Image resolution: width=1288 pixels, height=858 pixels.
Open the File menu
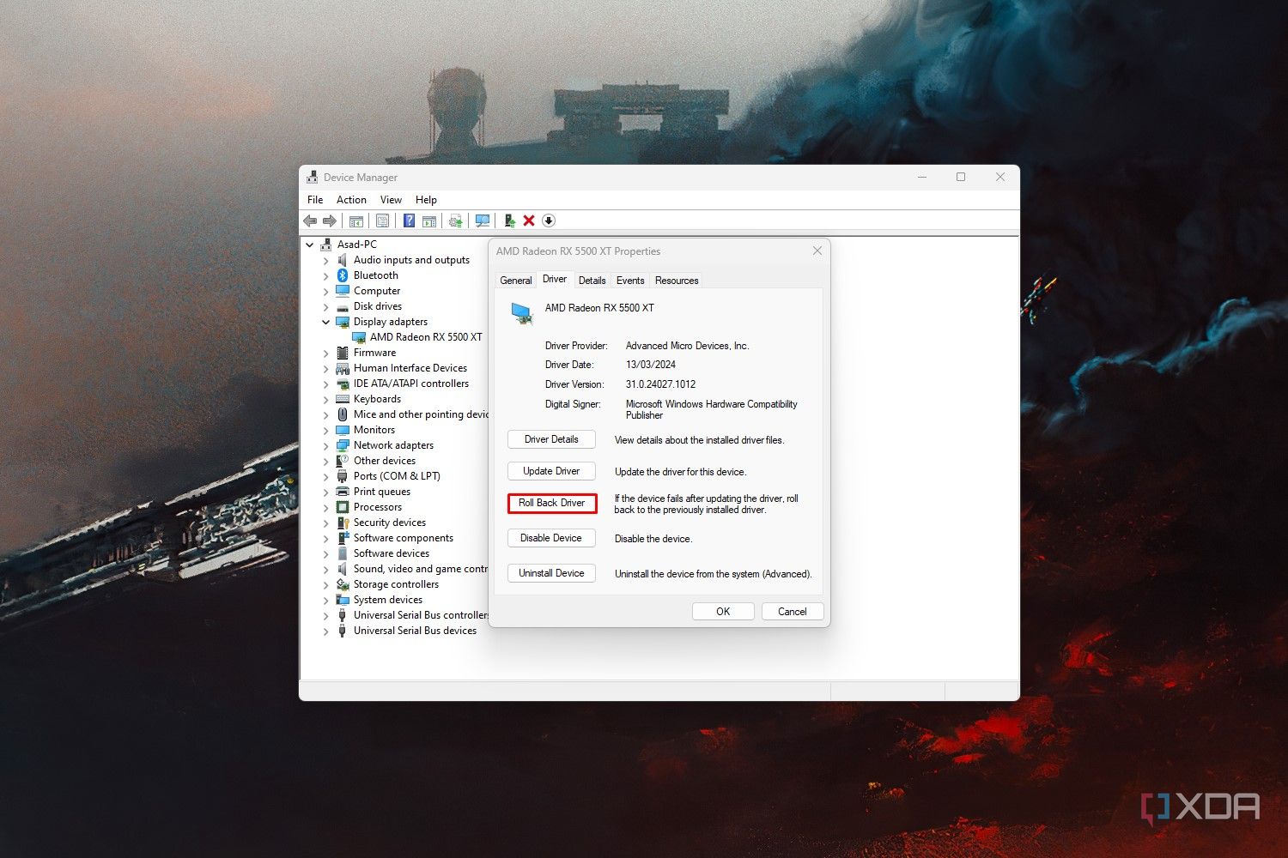(x=315, y=199)
